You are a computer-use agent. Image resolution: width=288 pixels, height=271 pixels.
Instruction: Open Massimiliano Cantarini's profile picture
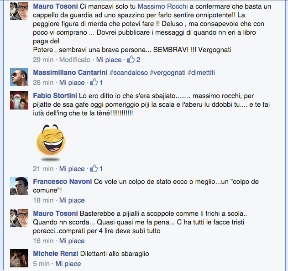(19, 77)
